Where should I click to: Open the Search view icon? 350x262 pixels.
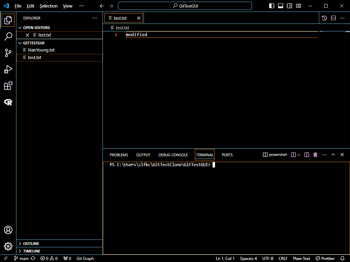(8, 36)
